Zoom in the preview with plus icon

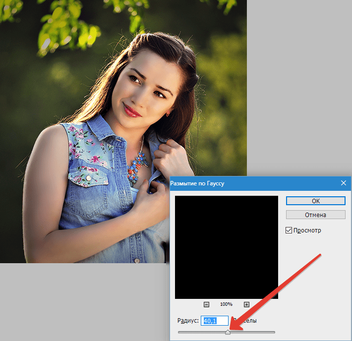[246, 304]
